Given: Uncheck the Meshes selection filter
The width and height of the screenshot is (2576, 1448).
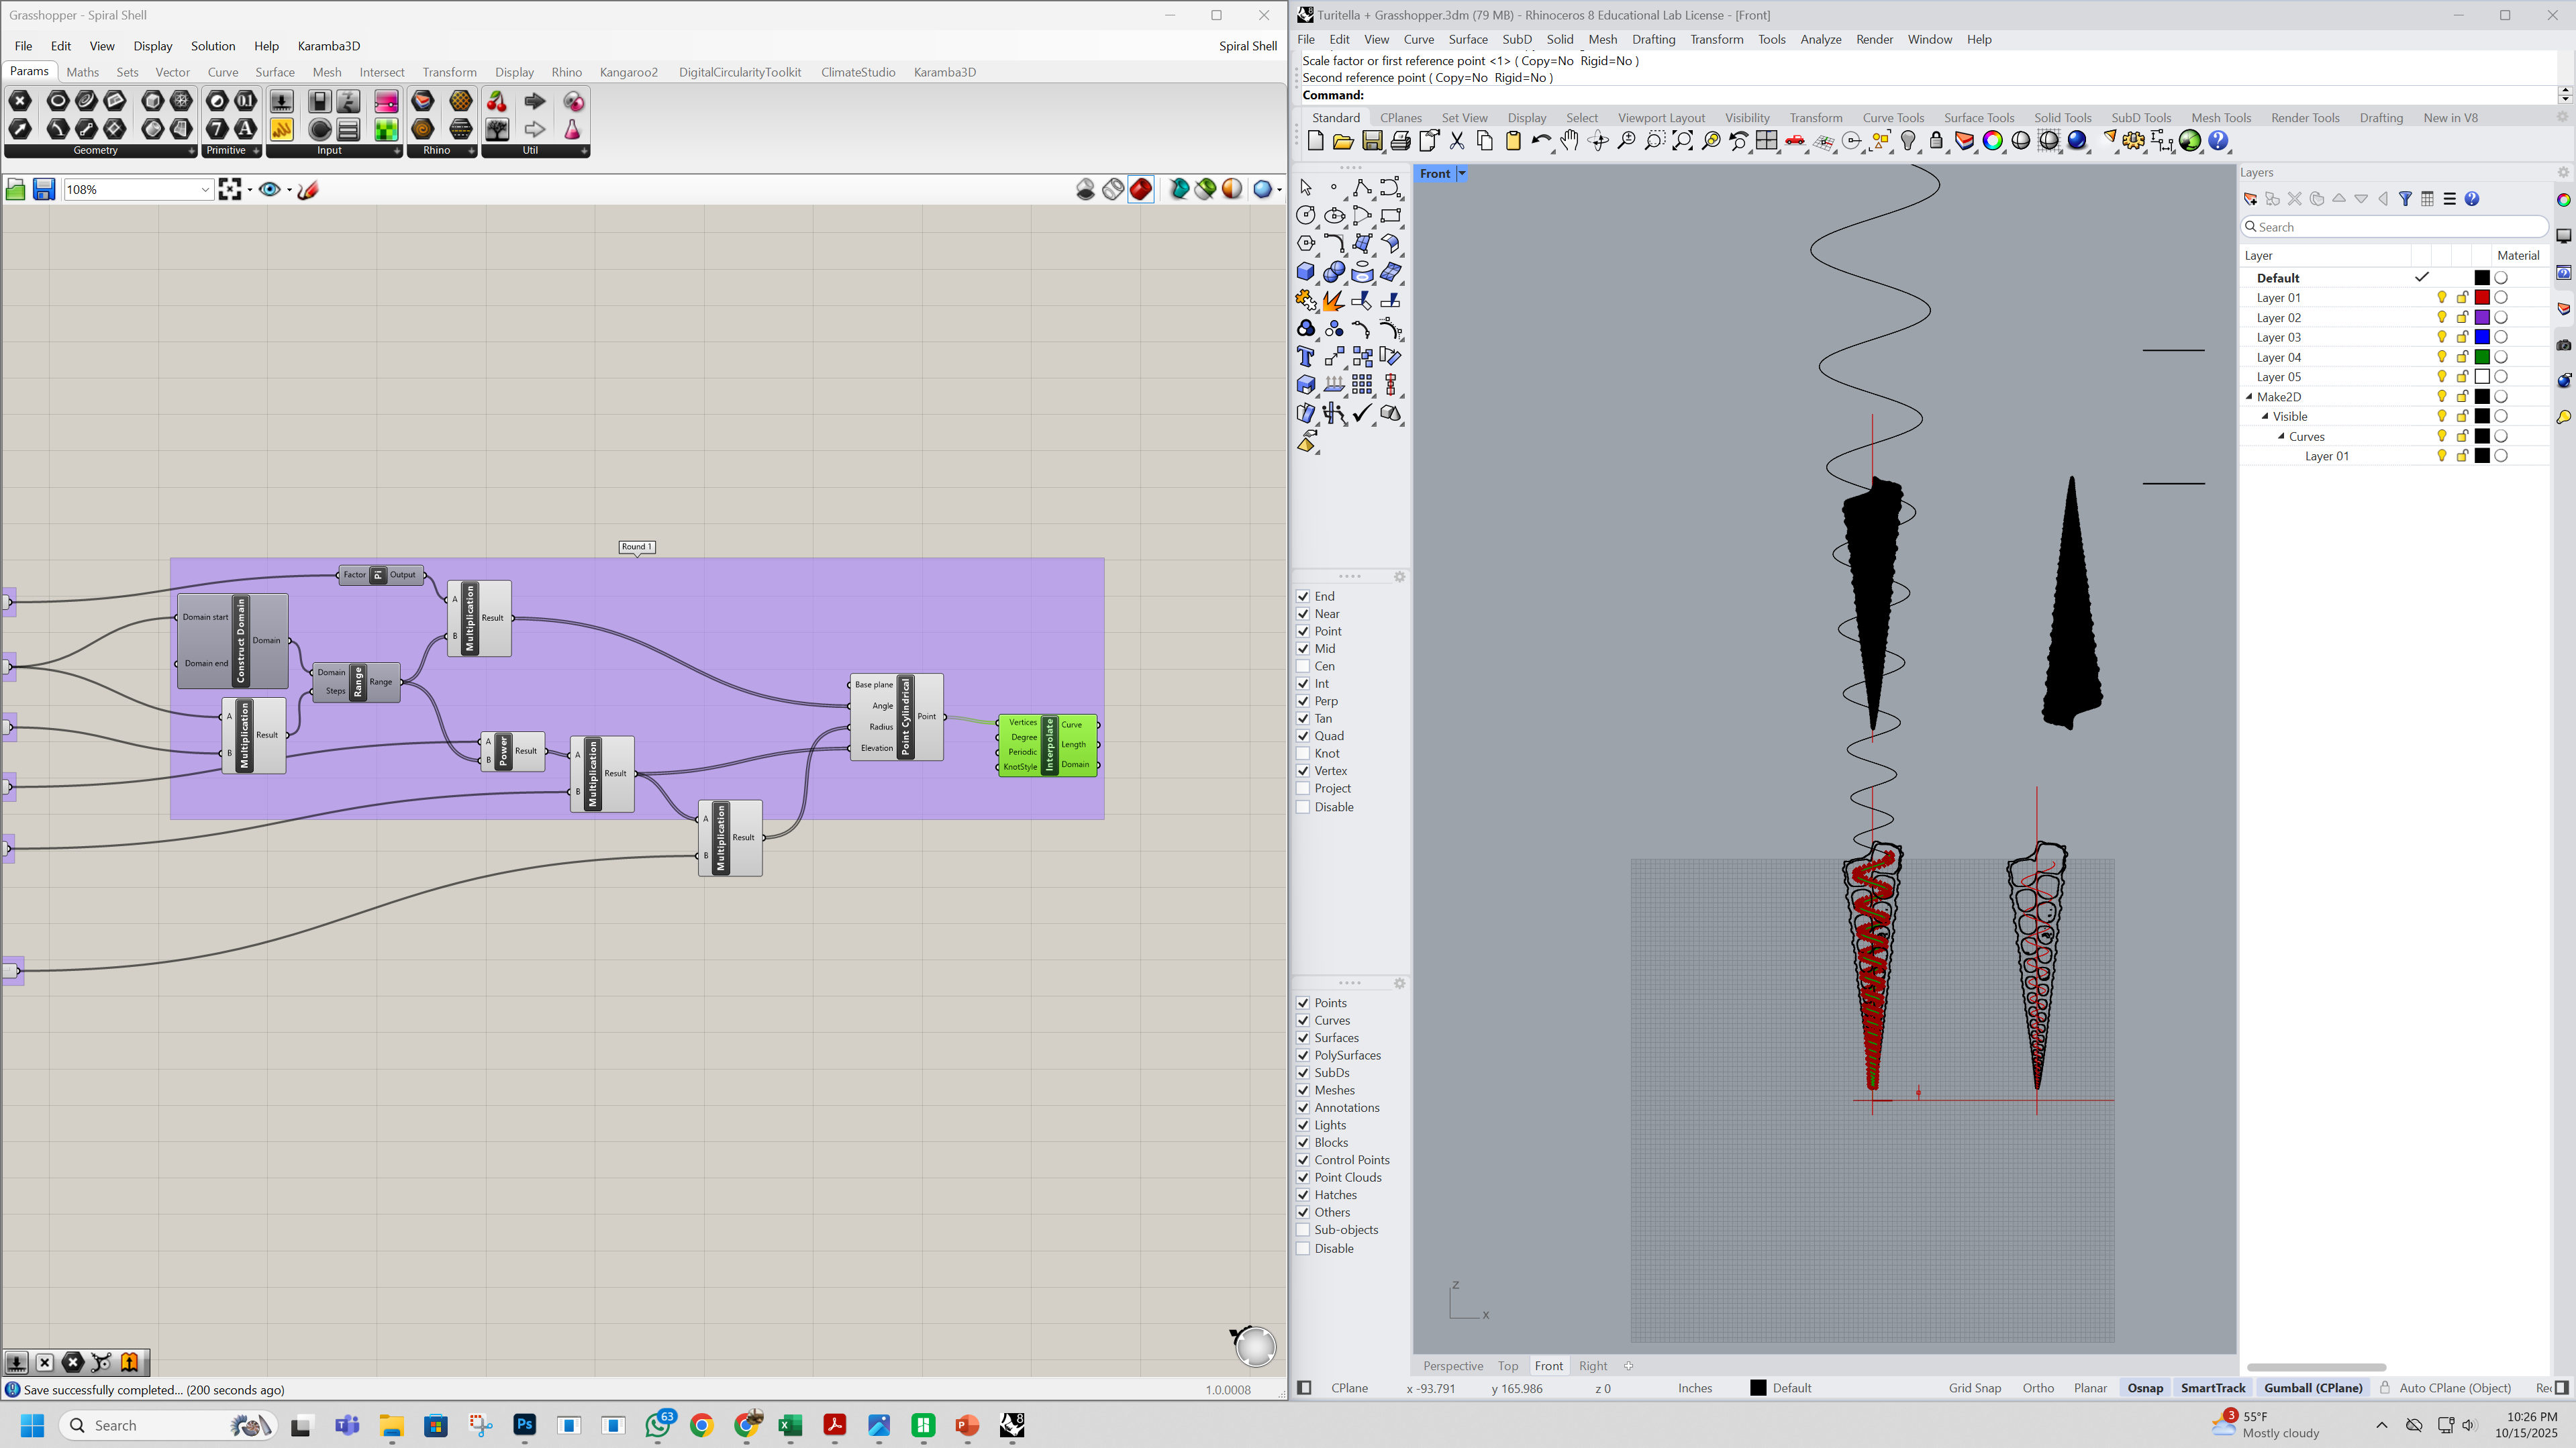Looking at the screenshot, I should coord(1303,1090).
